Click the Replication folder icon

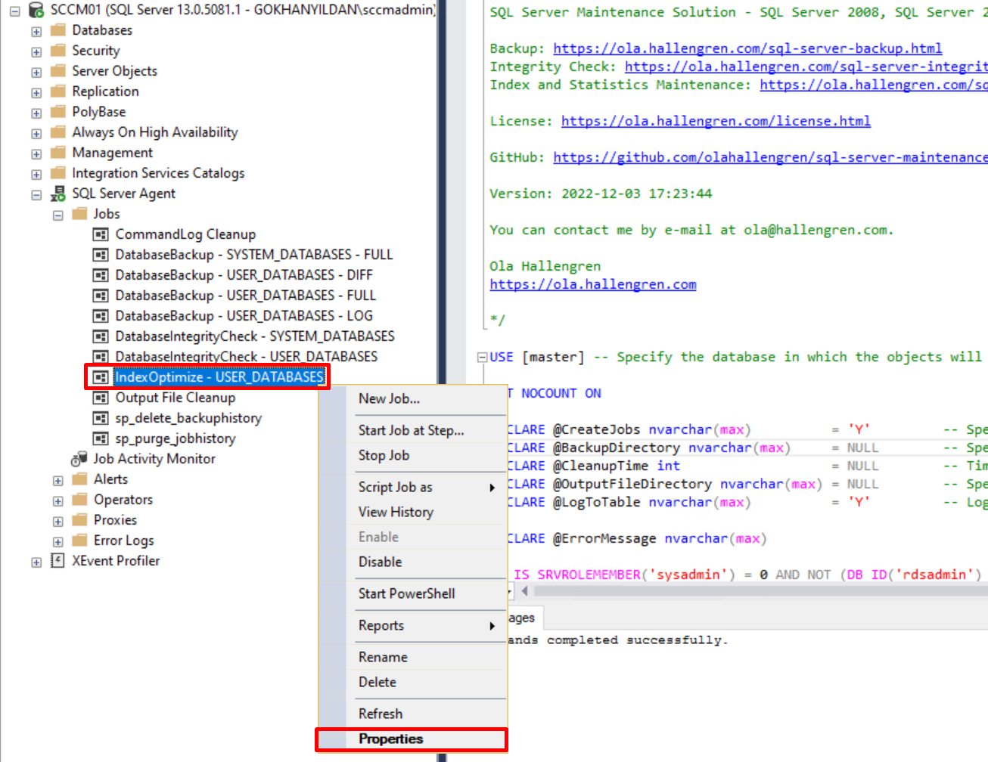point(57,91)
